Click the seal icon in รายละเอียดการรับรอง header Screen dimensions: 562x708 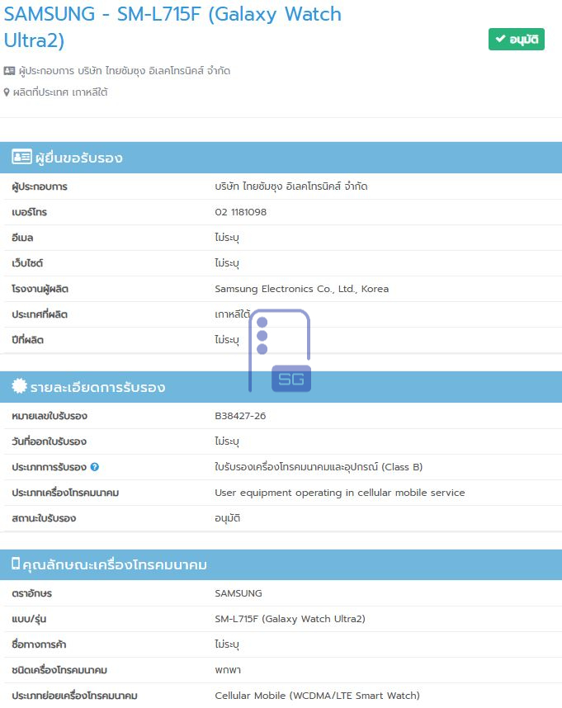[20, 386]
